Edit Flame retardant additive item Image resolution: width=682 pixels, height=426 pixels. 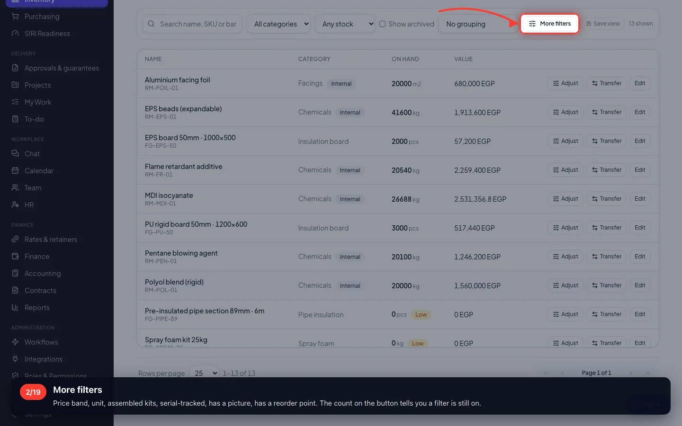pos(640,170)
